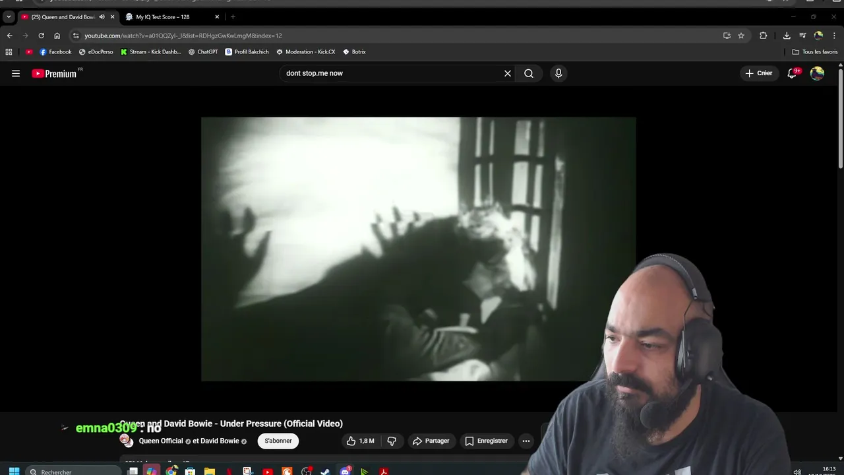Open the Chrome downloads icon

point(787,36)
